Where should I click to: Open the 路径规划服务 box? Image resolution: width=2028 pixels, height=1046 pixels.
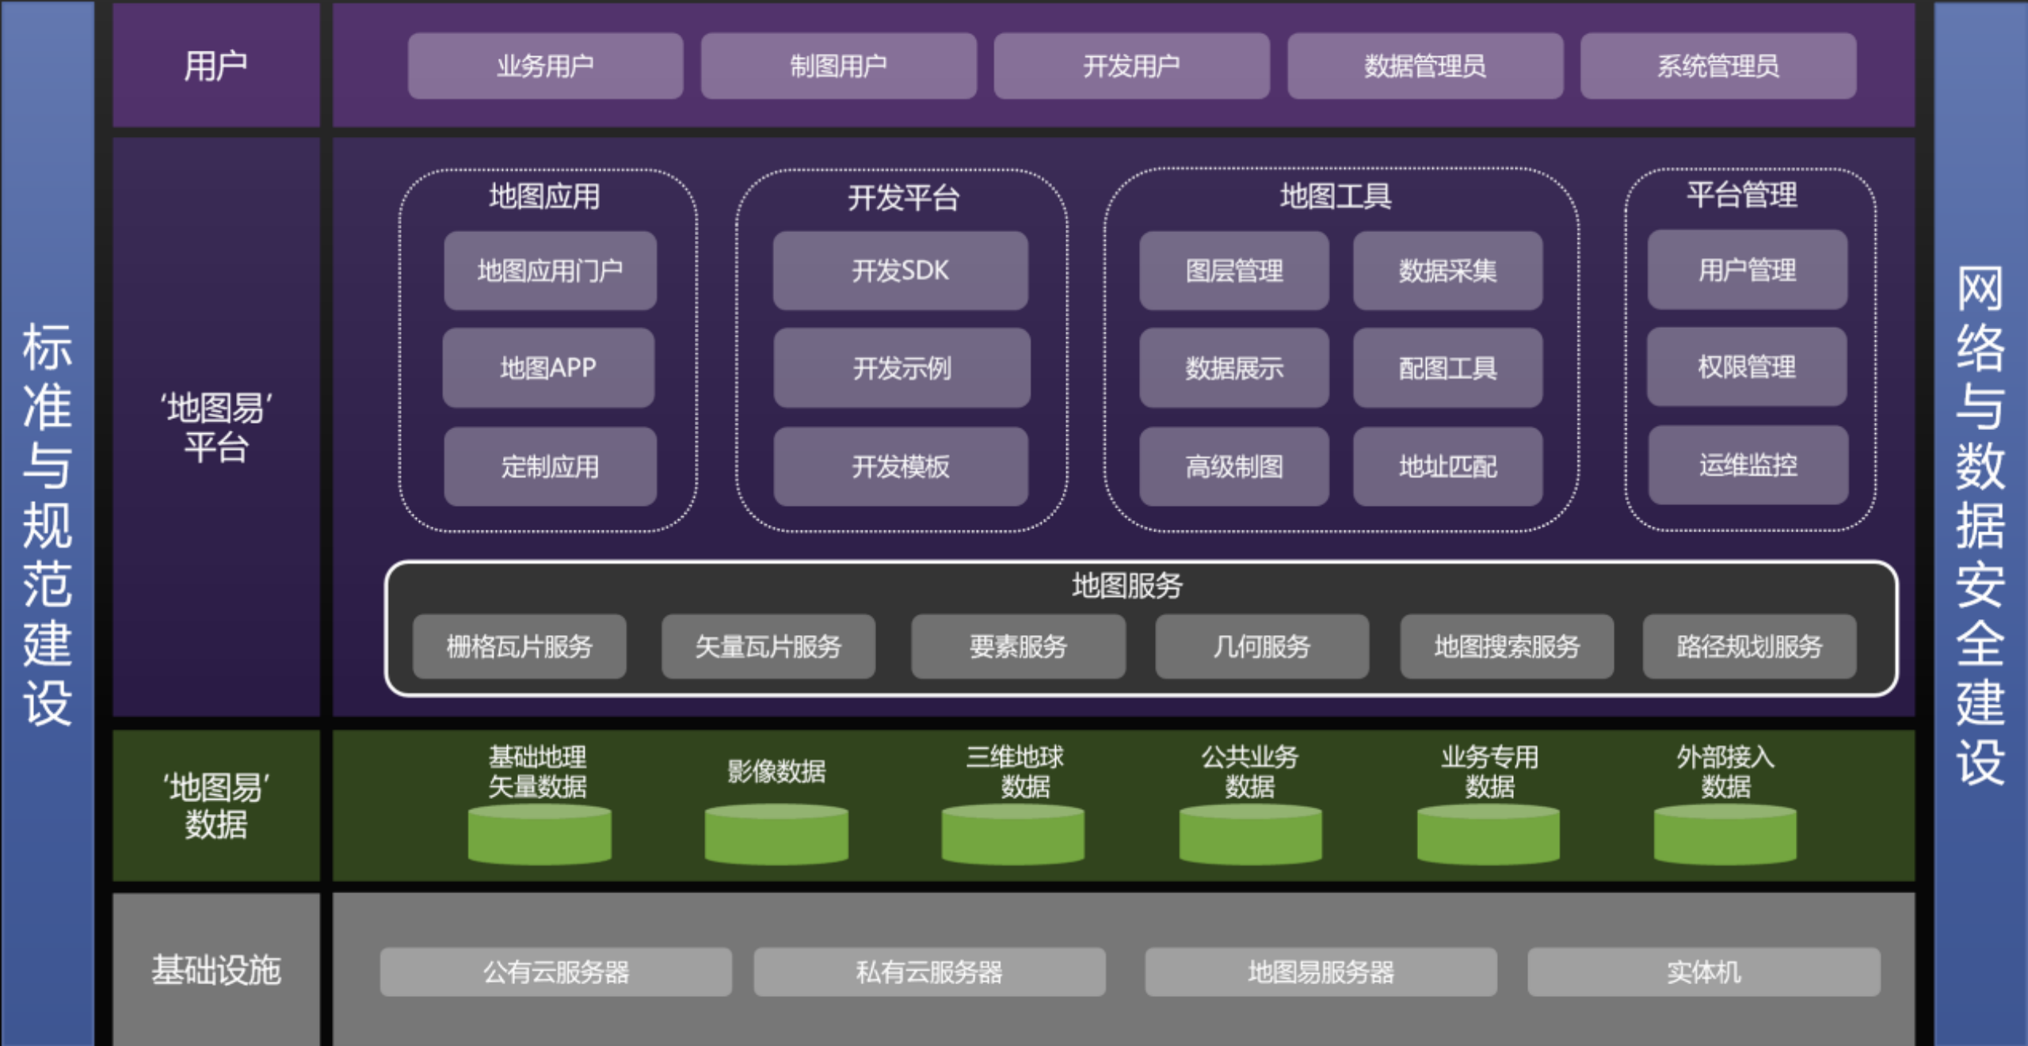coord(1749,646)
